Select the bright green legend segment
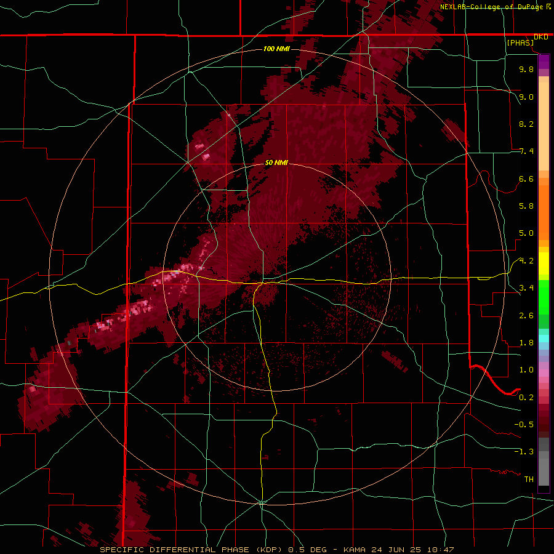 [544, 297]
